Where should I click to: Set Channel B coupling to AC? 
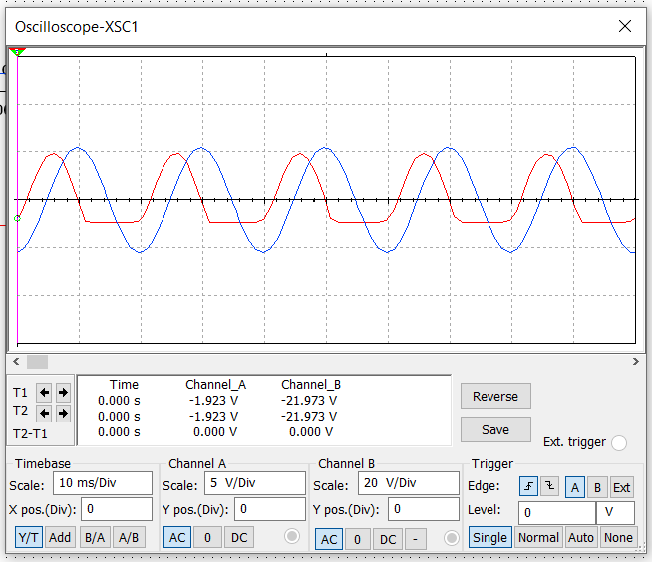coord(329,539)
